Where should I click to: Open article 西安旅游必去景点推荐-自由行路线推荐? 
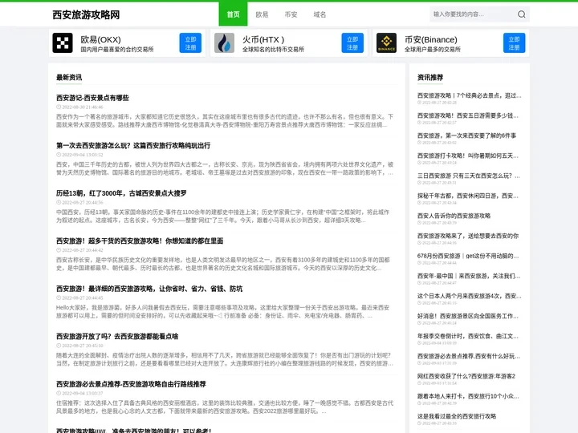click(131, 384)
